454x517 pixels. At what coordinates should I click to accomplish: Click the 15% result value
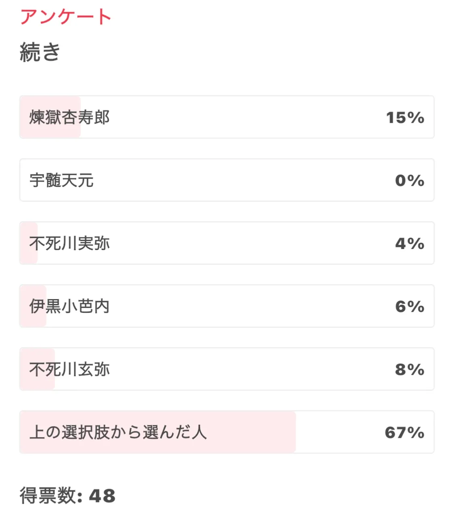[405, 118]
